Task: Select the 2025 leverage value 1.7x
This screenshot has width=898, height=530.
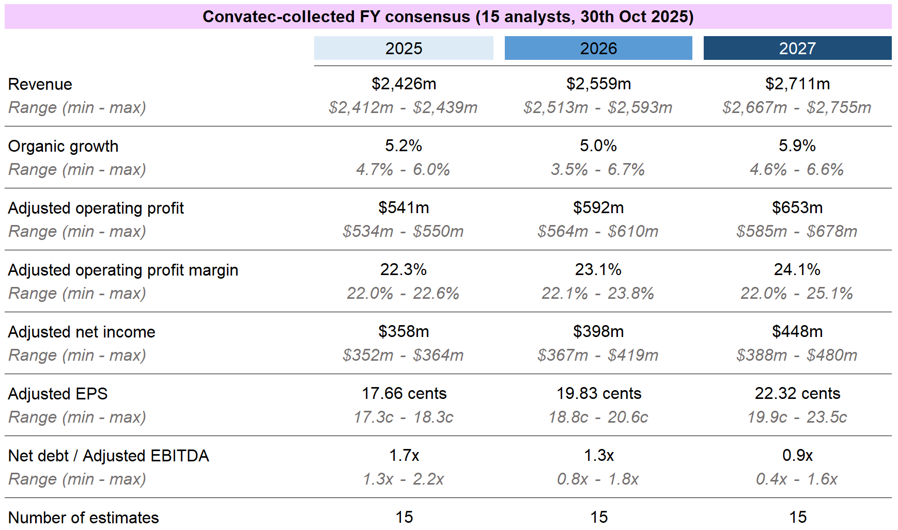Action: [404, 455]
